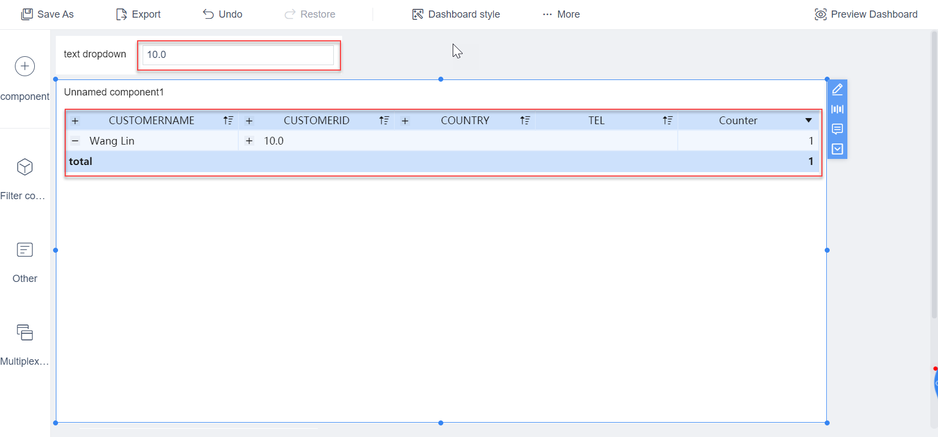Viewport: 938px width, 437px height.
Task: Open the Other components icon
Action: pyautogui.click(x=25, y=250)
